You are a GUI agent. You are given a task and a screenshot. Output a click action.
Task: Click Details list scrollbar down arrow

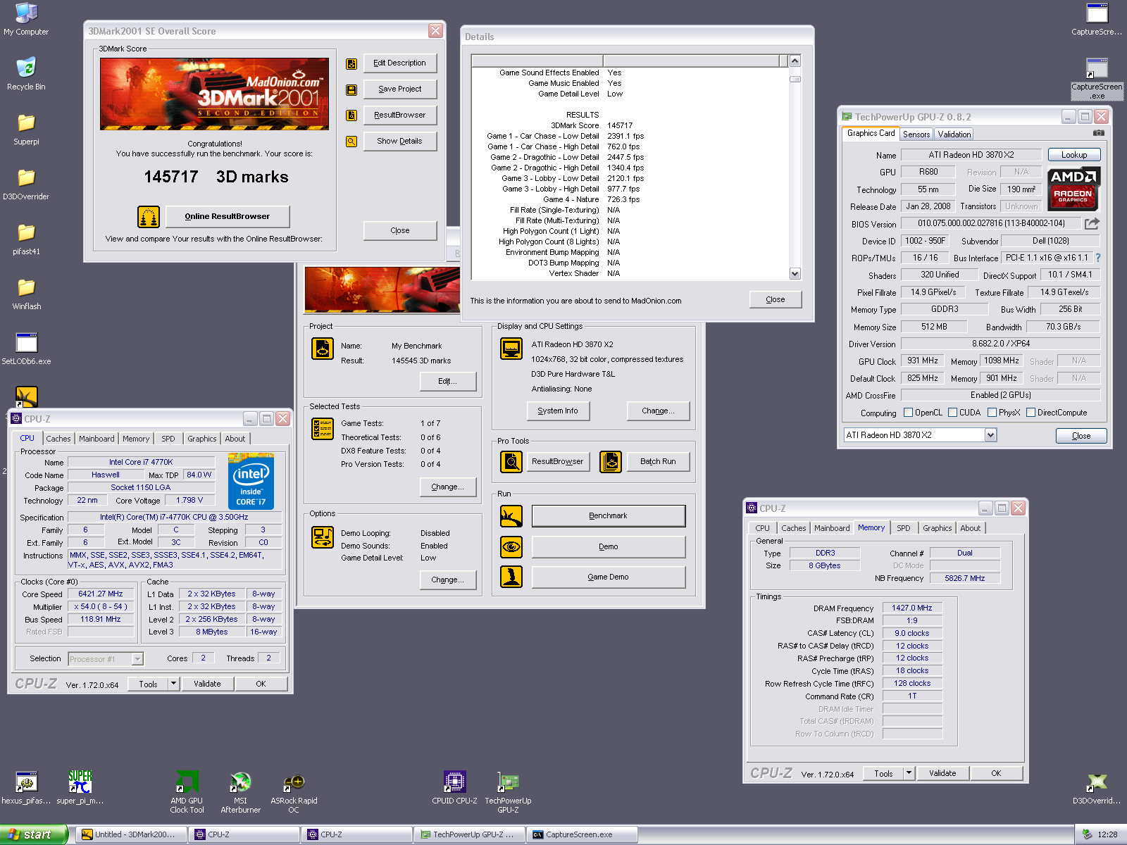click(x=795, y=274)
